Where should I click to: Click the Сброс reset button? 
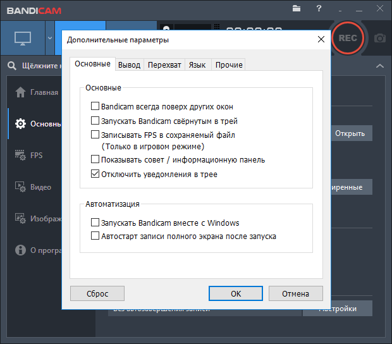click(97, 293)
